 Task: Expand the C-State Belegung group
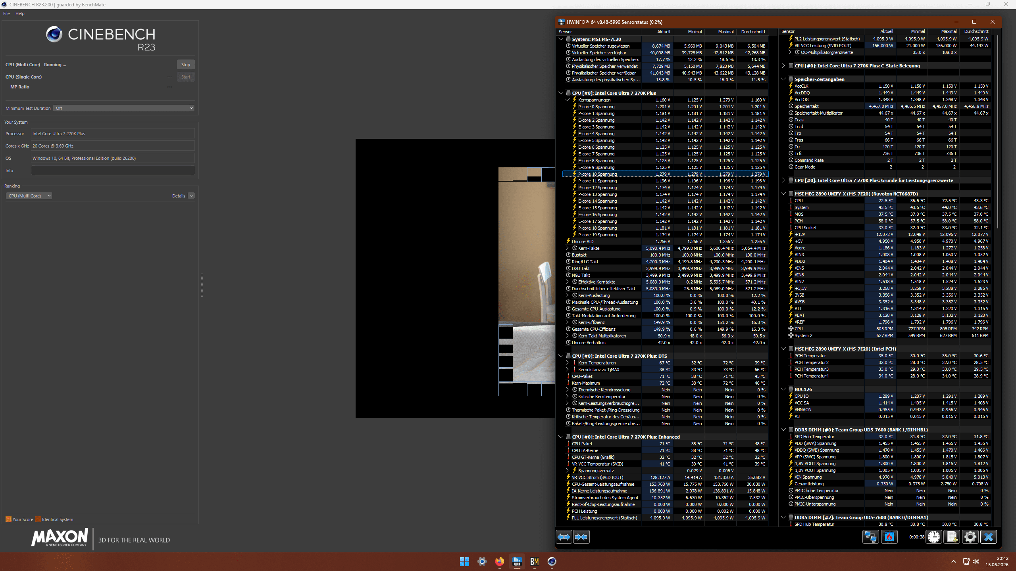coord(783,66)
